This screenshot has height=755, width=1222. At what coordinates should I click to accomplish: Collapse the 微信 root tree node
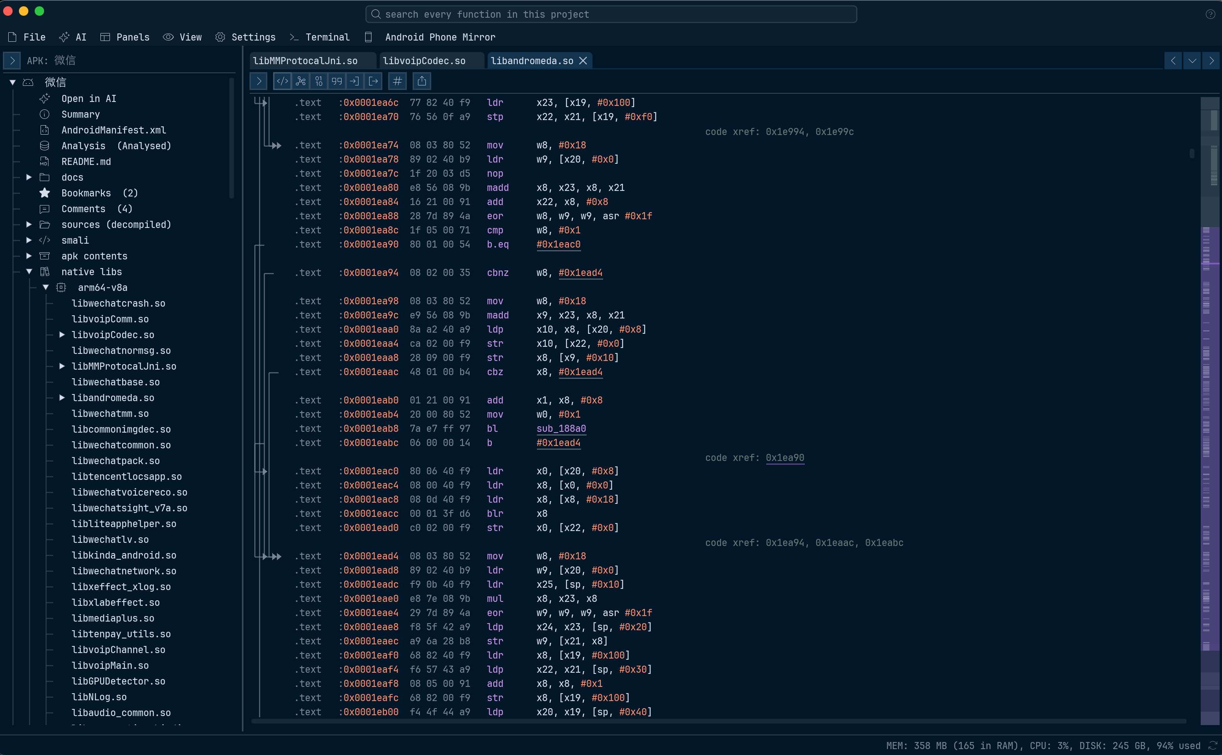pos(13,82)
